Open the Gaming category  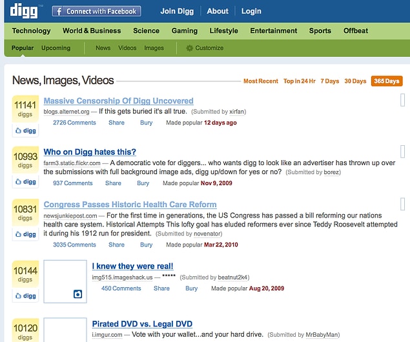(x=185, y=31)
